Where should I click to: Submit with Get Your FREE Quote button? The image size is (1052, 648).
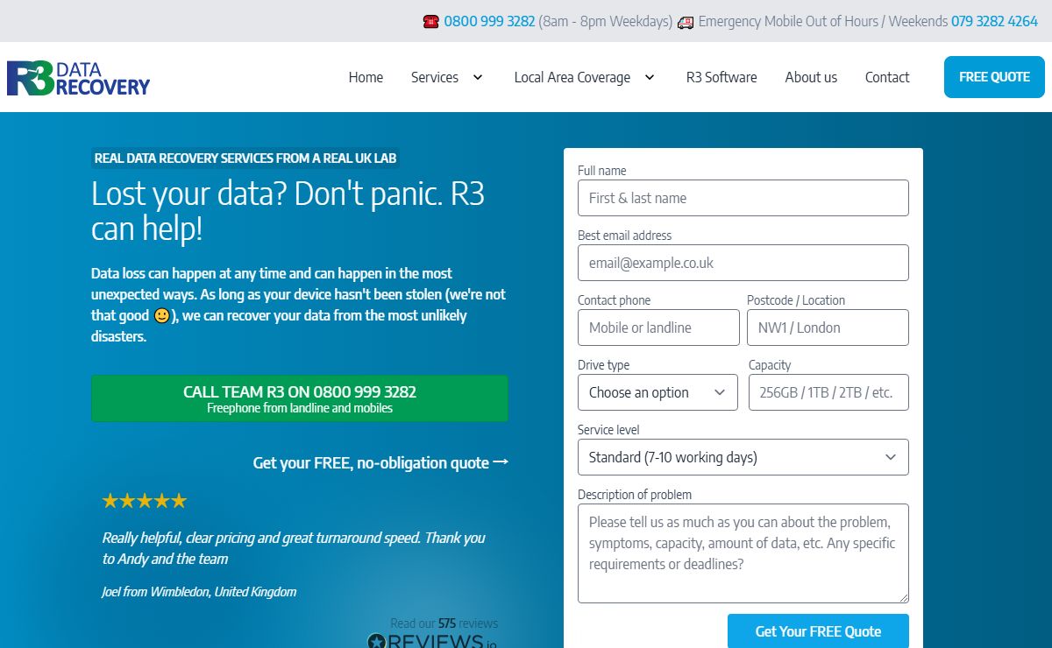point(818,631)
